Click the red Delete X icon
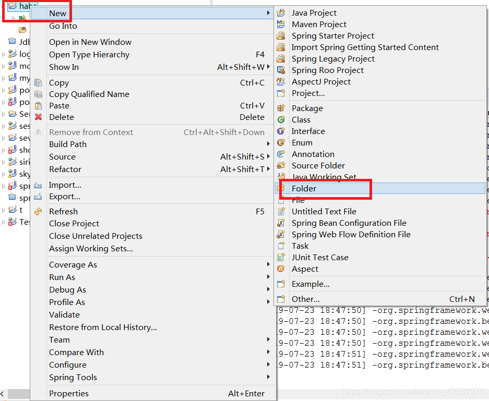Viewport: 489px width, 401px height. click(38, 117)
